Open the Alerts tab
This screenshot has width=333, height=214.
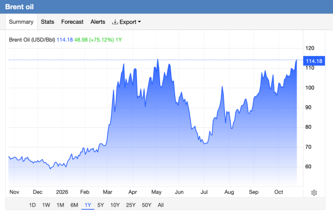[98, 22]
